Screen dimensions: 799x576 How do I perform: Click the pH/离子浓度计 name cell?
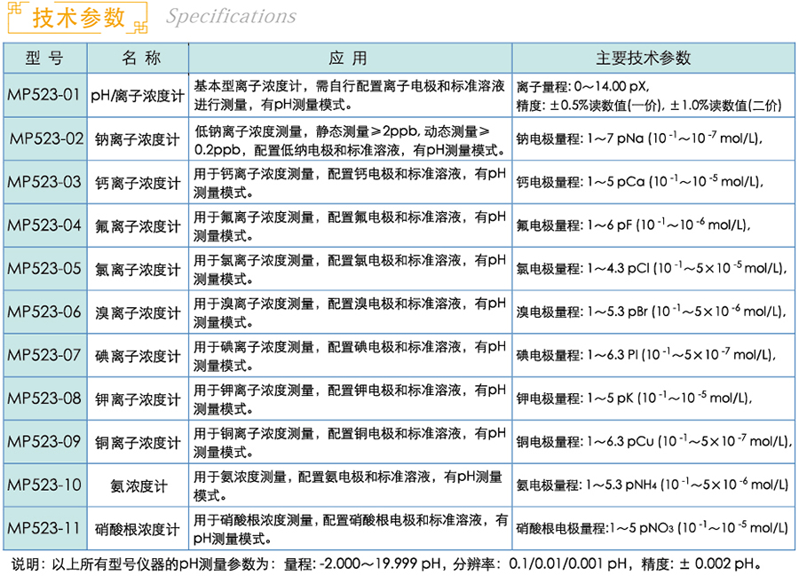tap(138, 95)
